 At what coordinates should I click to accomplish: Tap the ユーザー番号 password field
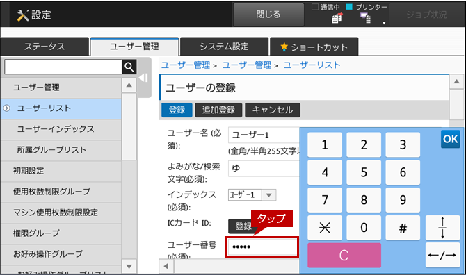[x=262, y=247]
